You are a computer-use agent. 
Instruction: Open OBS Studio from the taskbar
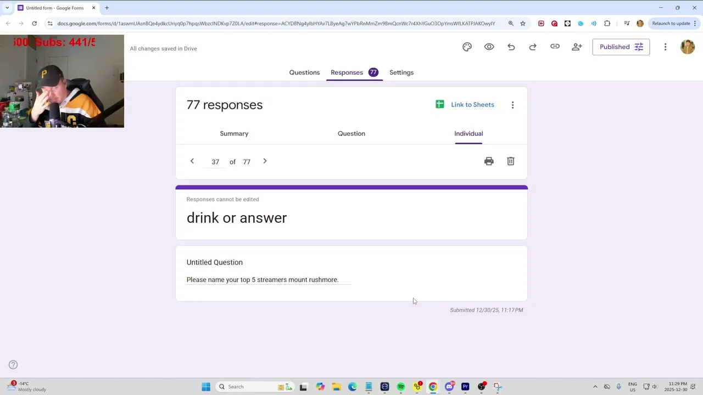(x=482, y=387)
